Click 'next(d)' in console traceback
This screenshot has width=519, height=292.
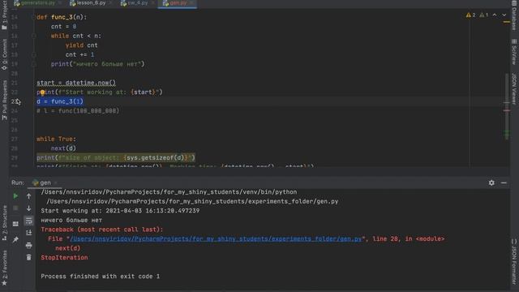click(68, 248)
